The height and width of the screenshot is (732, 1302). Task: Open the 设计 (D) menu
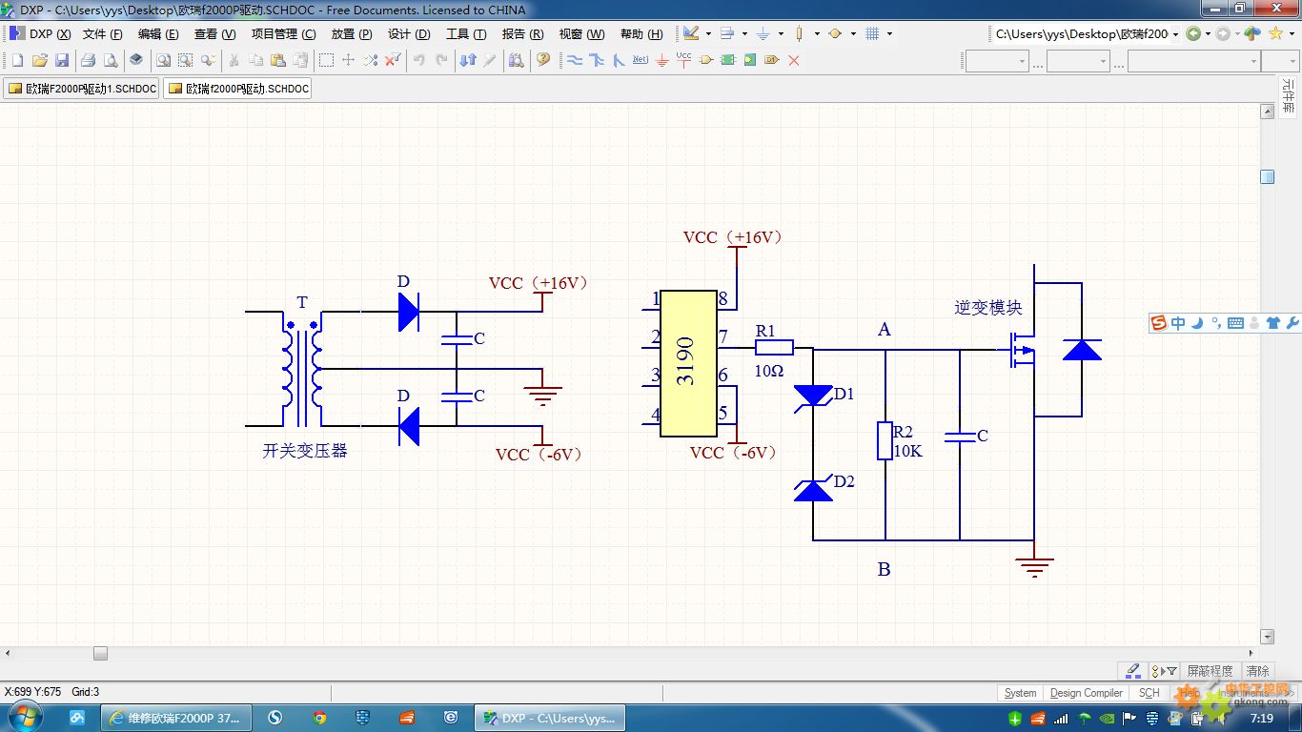point(410,33)
